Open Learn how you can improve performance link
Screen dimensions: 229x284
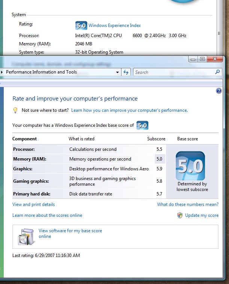(x=130, y=110)
